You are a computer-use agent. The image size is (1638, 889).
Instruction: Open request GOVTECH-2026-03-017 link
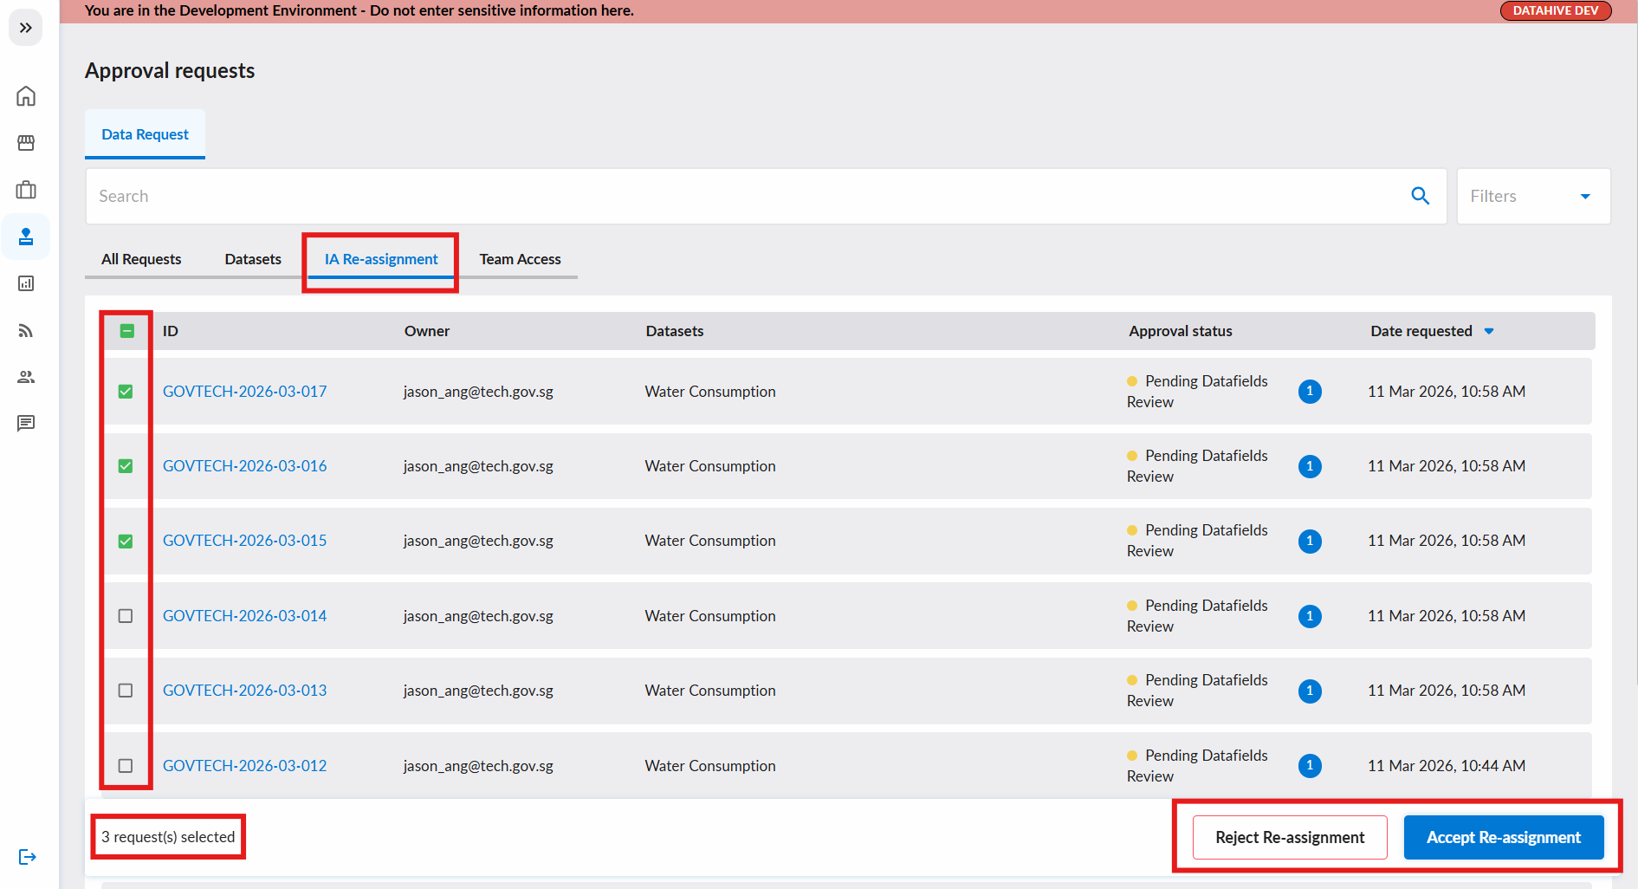245,392
